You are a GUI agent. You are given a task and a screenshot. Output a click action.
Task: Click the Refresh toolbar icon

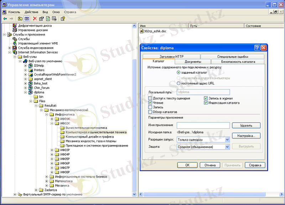coord(47,18)
